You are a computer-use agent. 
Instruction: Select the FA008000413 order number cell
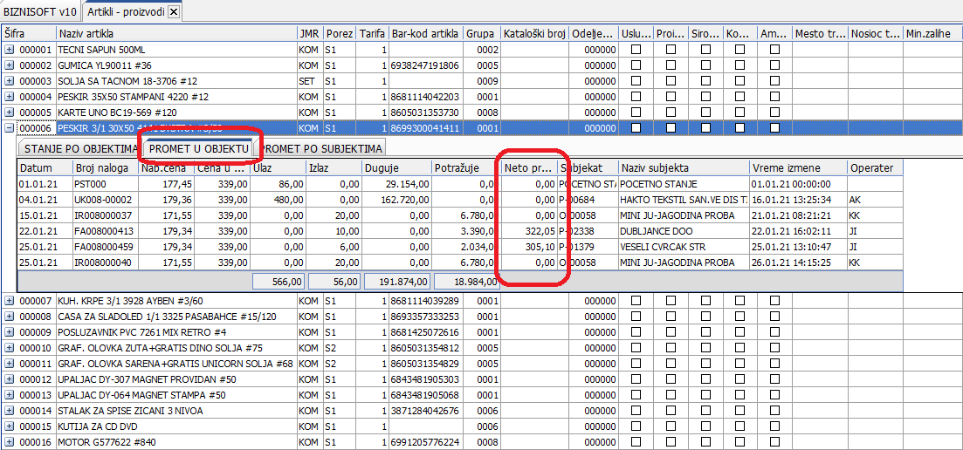click(x=106, y=231)
